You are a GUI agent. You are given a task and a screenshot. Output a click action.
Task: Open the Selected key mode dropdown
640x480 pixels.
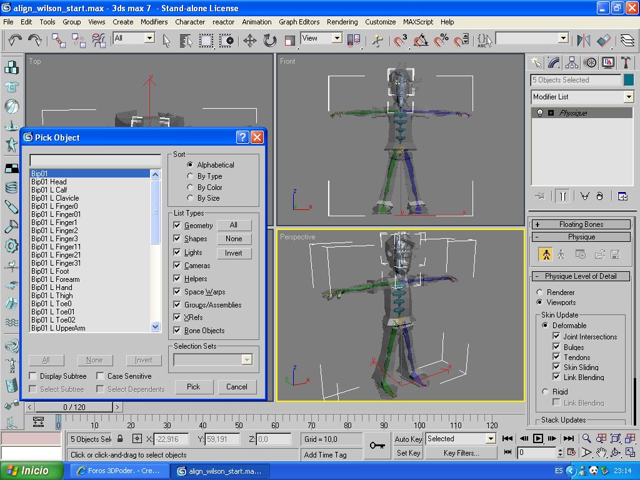(x=490, y=439)
